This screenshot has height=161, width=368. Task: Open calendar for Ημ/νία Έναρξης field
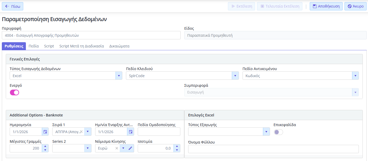[130, 132]
